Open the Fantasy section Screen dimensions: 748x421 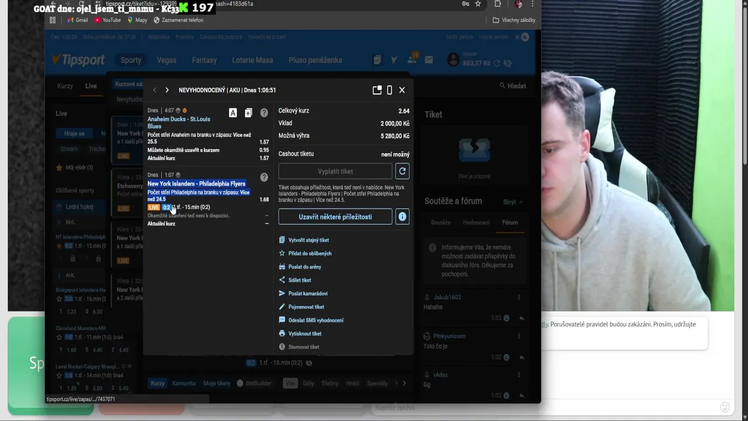tap(205, 60)
